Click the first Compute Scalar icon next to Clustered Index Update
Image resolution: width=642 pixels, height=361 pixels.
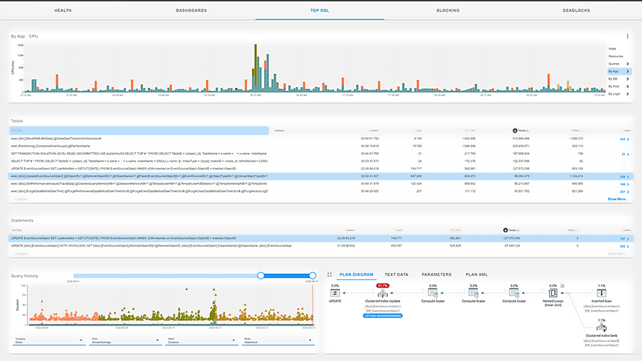coord(433,293)
